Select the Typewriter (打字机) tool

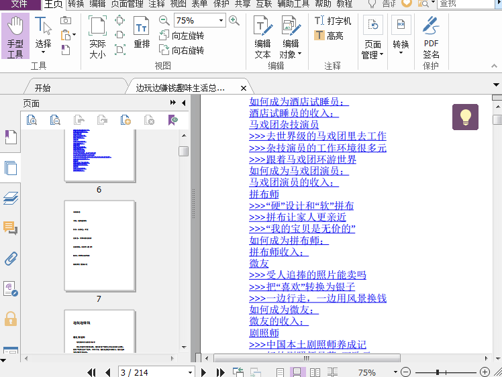pos(333,21)
